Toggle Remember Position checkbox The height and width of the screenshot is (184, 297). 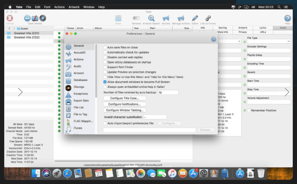[x=249, y=110]
